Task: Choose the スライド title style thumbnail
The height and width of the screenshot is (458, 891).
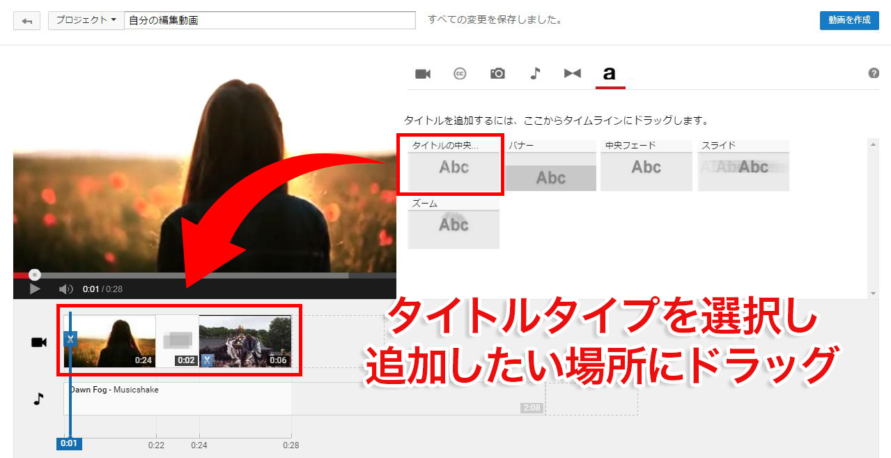Action: 743,172
